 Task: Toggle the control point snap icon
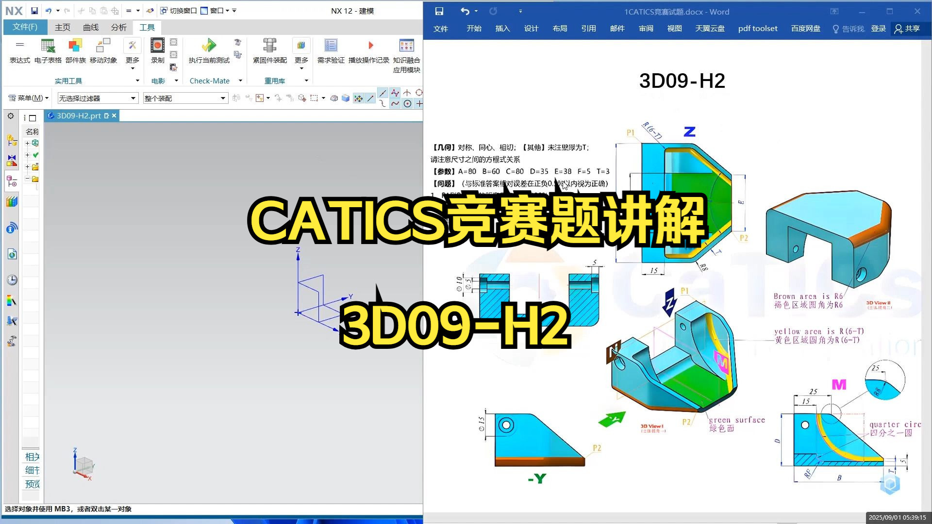pyautogui.click(x=395, y=93)
